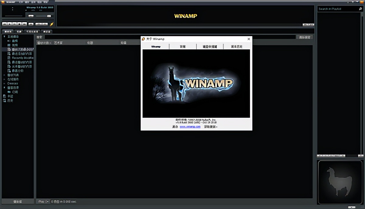Switch to the fourth tab below the player

[47, 31]
